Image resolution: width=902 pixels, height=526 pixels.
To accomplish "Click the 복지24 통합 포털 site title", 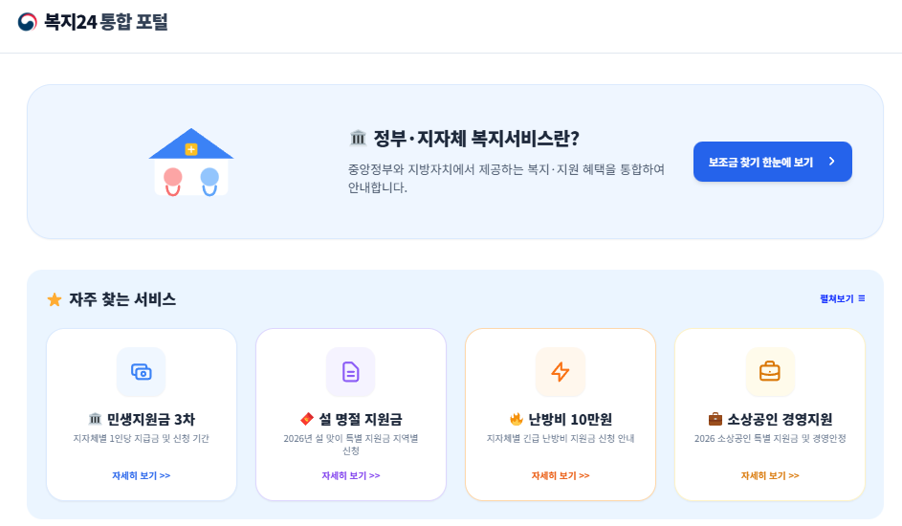I will 106,21.
